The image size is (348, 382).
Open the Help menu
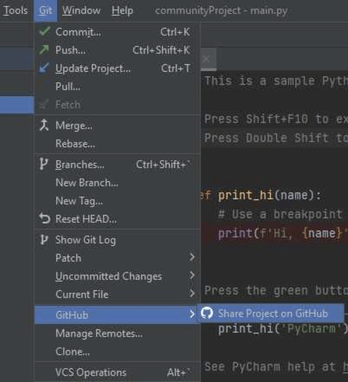pyautogui.click(x=122, y=10)
